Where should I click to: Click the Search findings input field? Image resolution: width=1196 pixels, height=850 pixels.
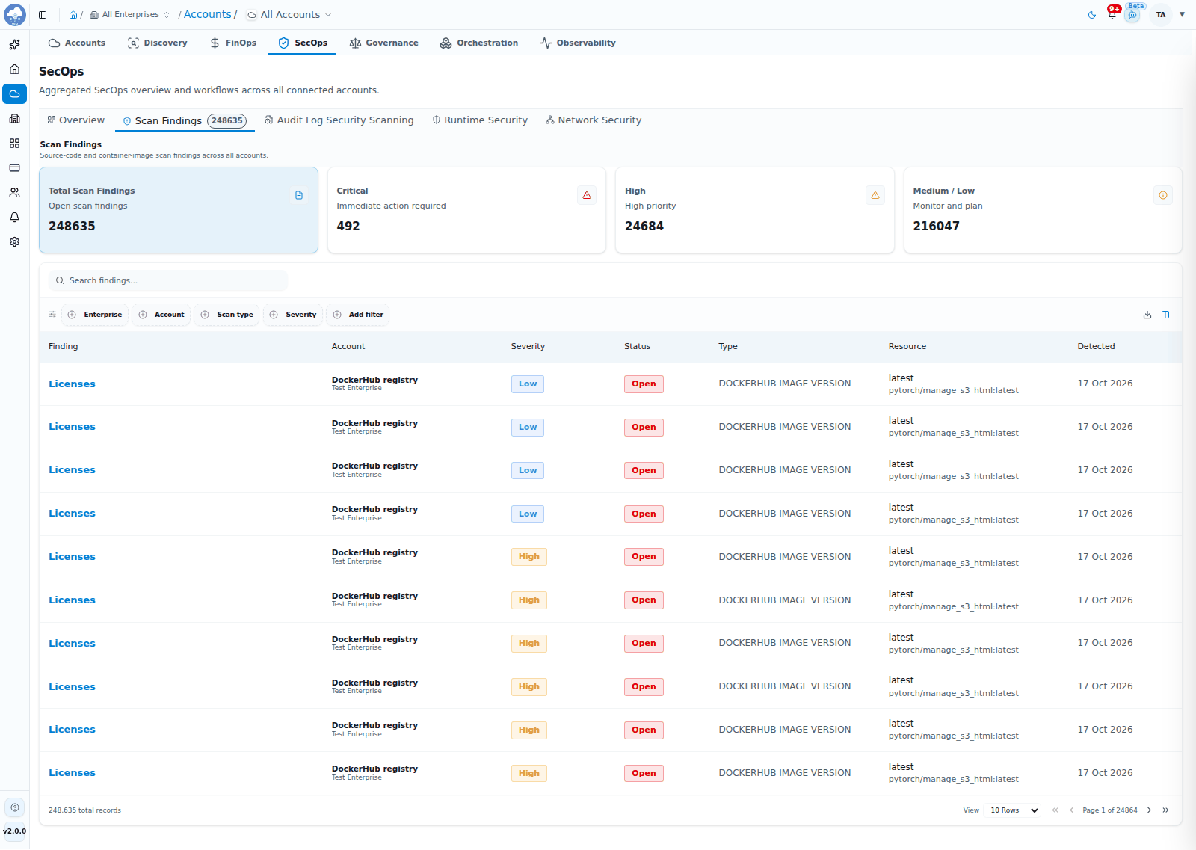coord(168,281)
